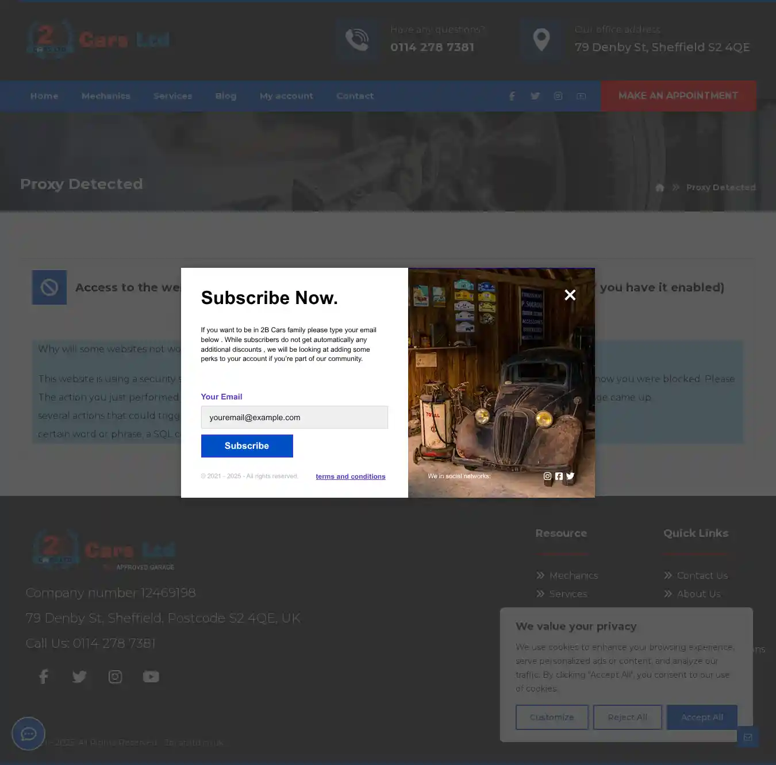776x765 pixels.
Task: Open the terms and conditions link
Action: pyautogui.click(x=350, y=476)
